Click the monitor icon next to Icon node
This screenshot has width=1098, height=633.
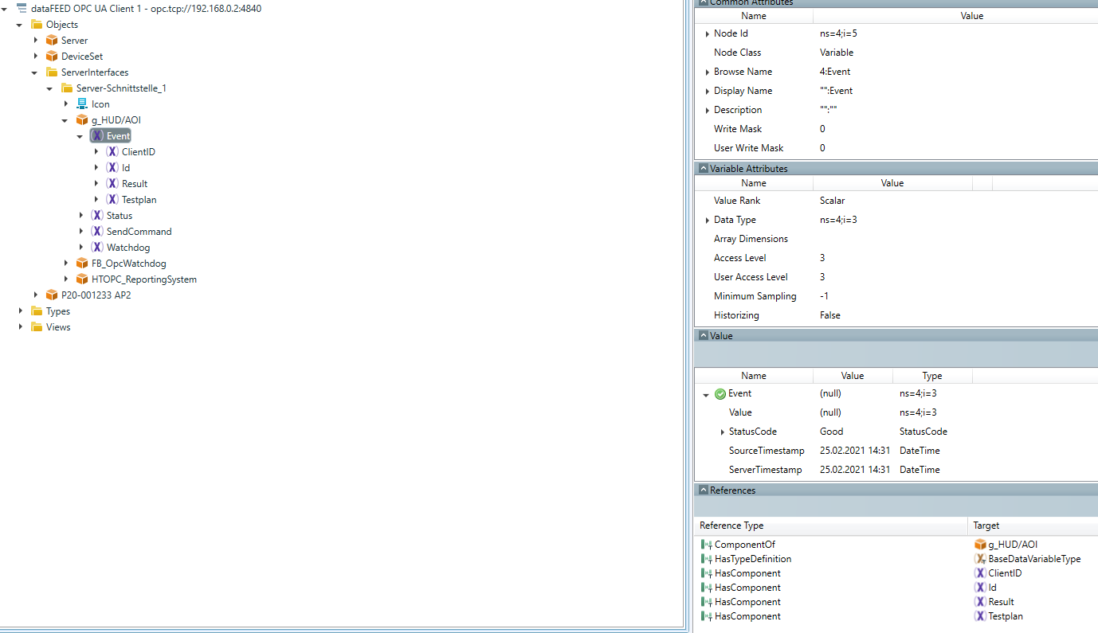80,104
